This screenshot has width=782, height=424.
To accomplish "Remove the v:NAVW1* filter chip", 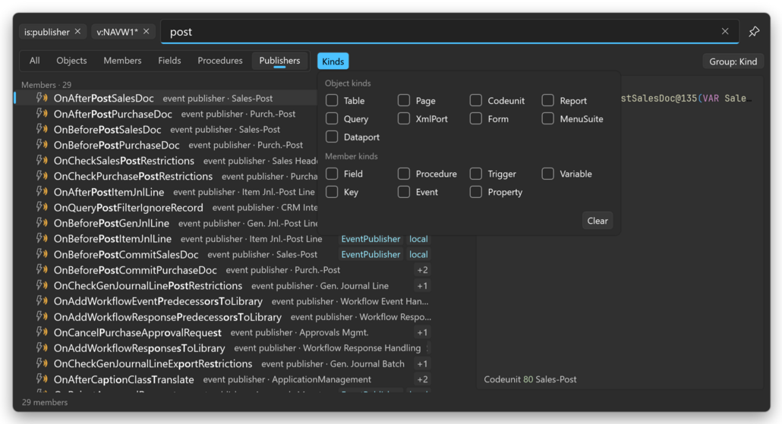I will point(146,31).
